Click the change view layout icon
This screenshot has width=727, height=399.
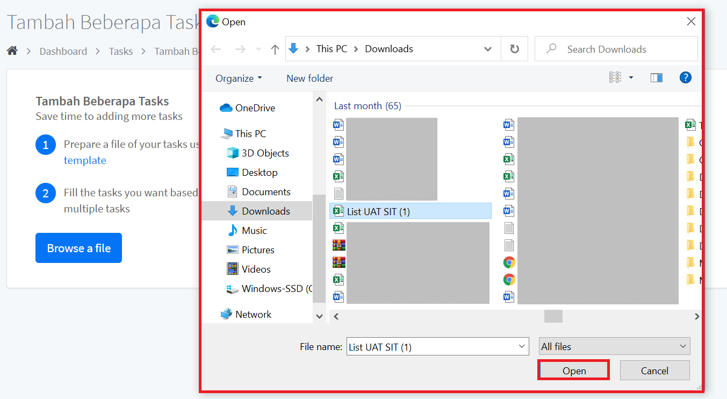pyautogui.click(x=615, y=78)
